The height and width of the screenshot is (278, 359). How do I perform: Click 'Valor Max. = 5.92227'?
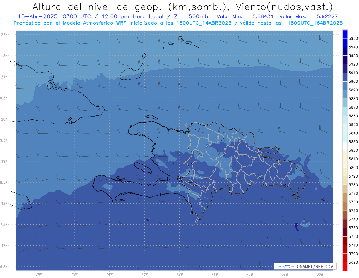point(308,16)
